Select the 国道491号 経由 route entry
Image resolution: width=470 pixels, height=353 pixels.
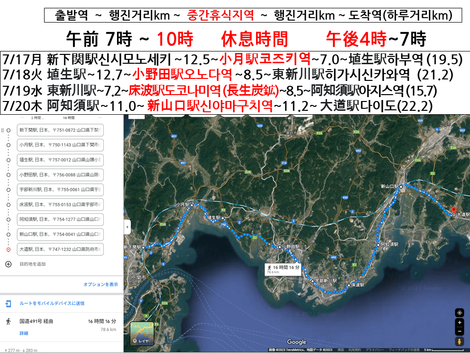point(36,321)
